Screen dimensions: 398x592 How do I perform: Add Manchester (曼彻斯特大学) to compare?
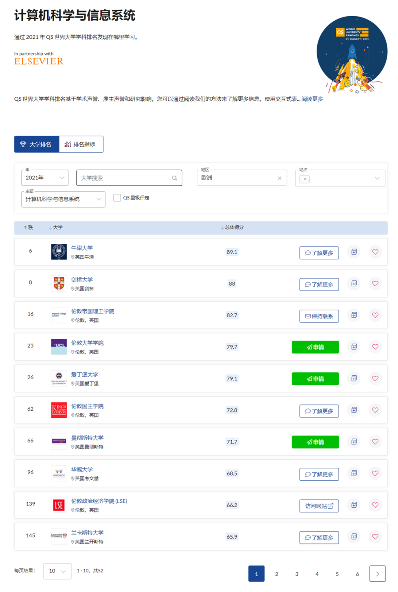coord(354,442)
